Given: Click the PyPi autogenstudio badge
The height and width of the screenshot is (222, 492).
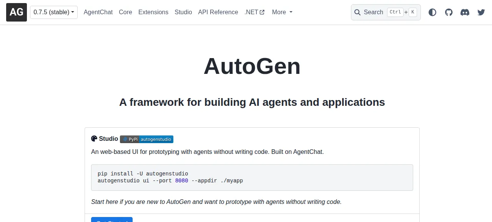Looking at the screenshot, I should [x=146, y=139].
